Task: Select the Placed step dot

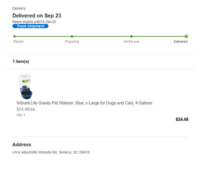Action: 14,37
